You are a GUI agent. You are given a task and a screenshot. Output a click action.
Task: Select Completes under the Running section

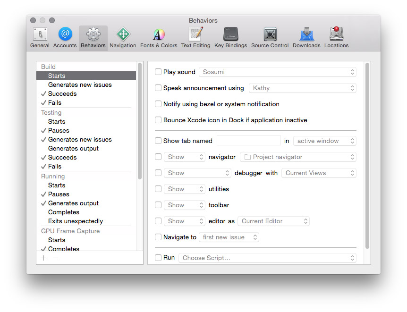click(x=86, y=212)
